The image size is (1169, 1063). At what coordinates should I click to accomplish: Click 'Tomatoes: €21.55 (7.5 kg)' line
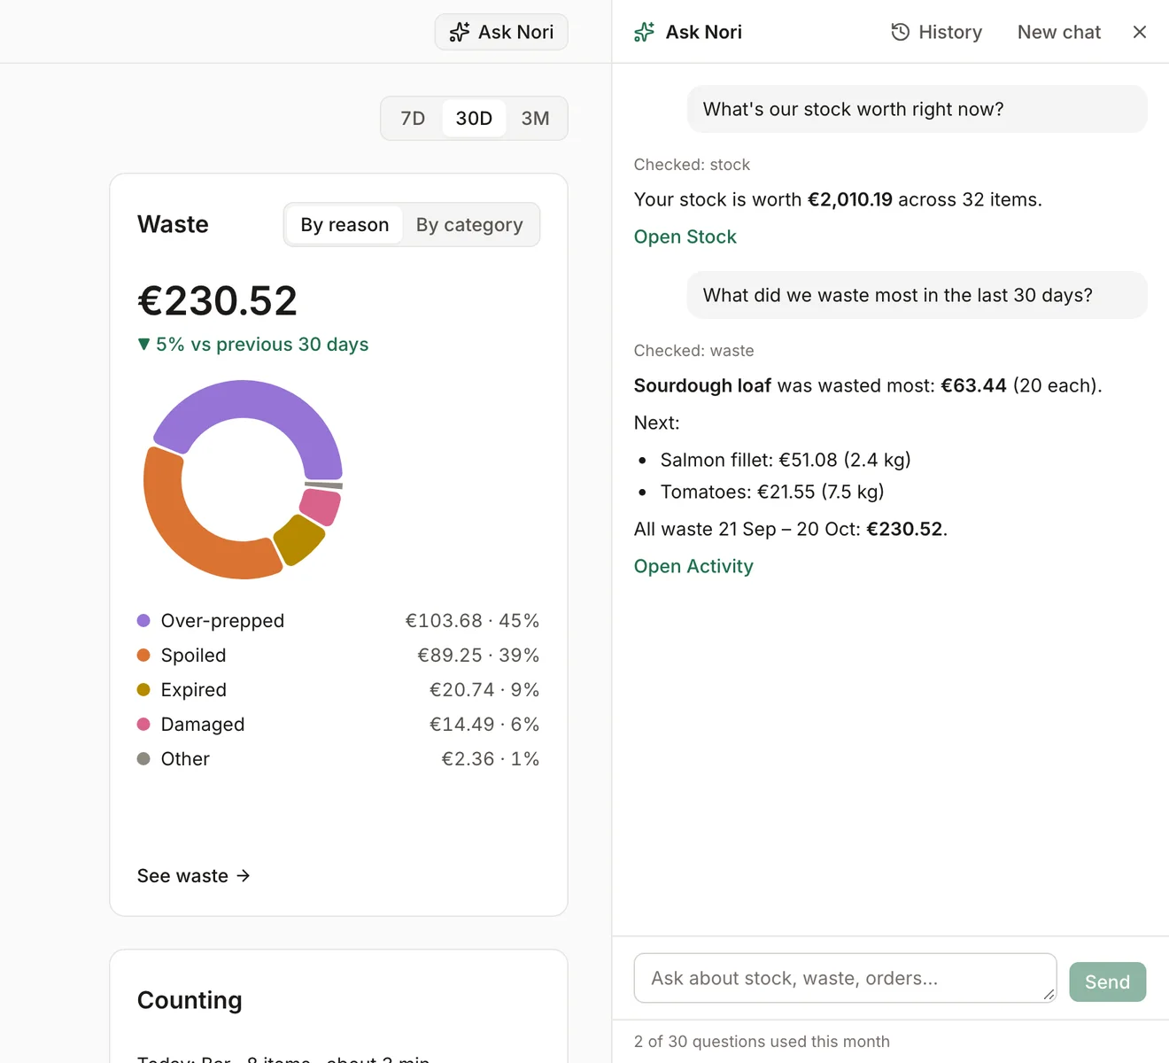(772, 492)
